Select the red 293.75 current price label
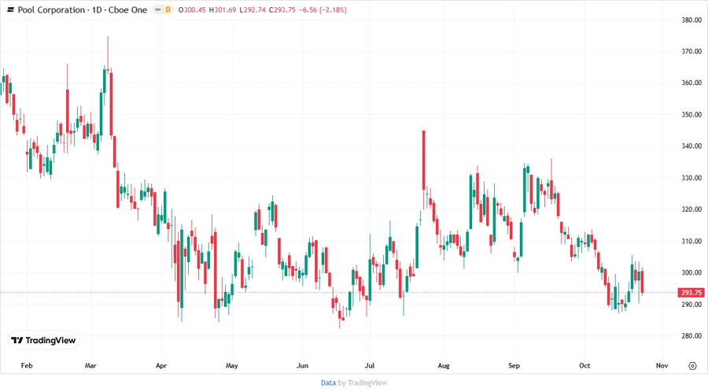 (x=691, y=293)
